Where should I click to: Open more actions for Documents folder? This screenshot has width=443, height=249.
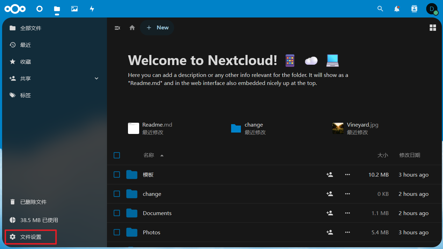(x=348, y=213)
